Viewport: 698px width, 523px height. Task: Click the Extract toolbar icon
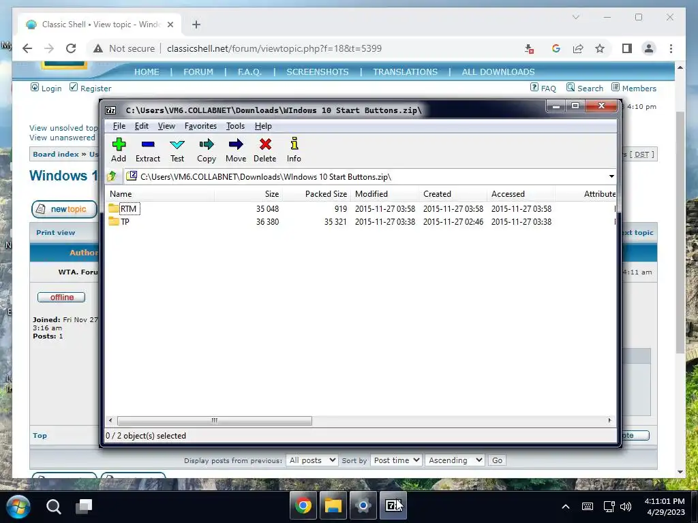[148, 150]
